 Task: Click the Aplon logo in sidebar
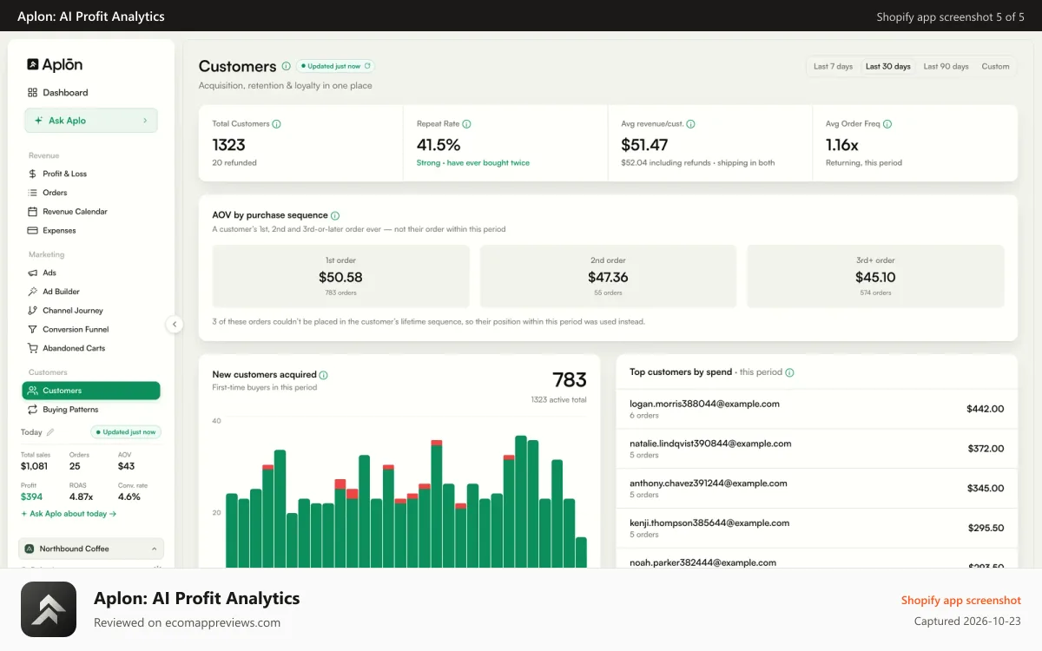pyautogui.click(x=55, y=64)
